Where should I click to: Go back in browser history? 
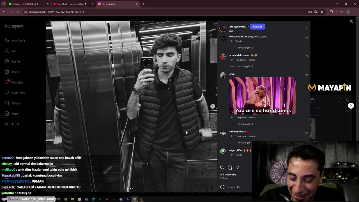pyautogui.click(x=4, y=12)
